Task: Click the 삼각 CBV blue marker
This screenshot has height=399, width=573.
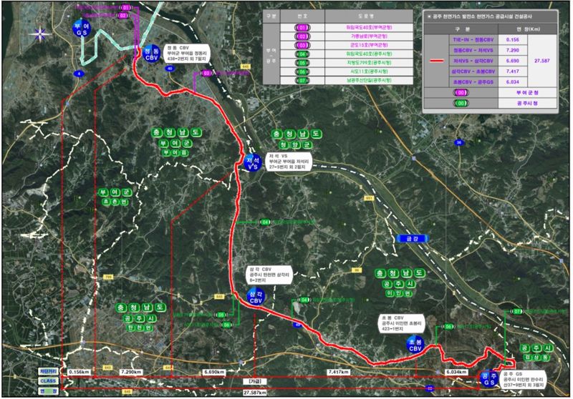Action: tap(254, 297)
